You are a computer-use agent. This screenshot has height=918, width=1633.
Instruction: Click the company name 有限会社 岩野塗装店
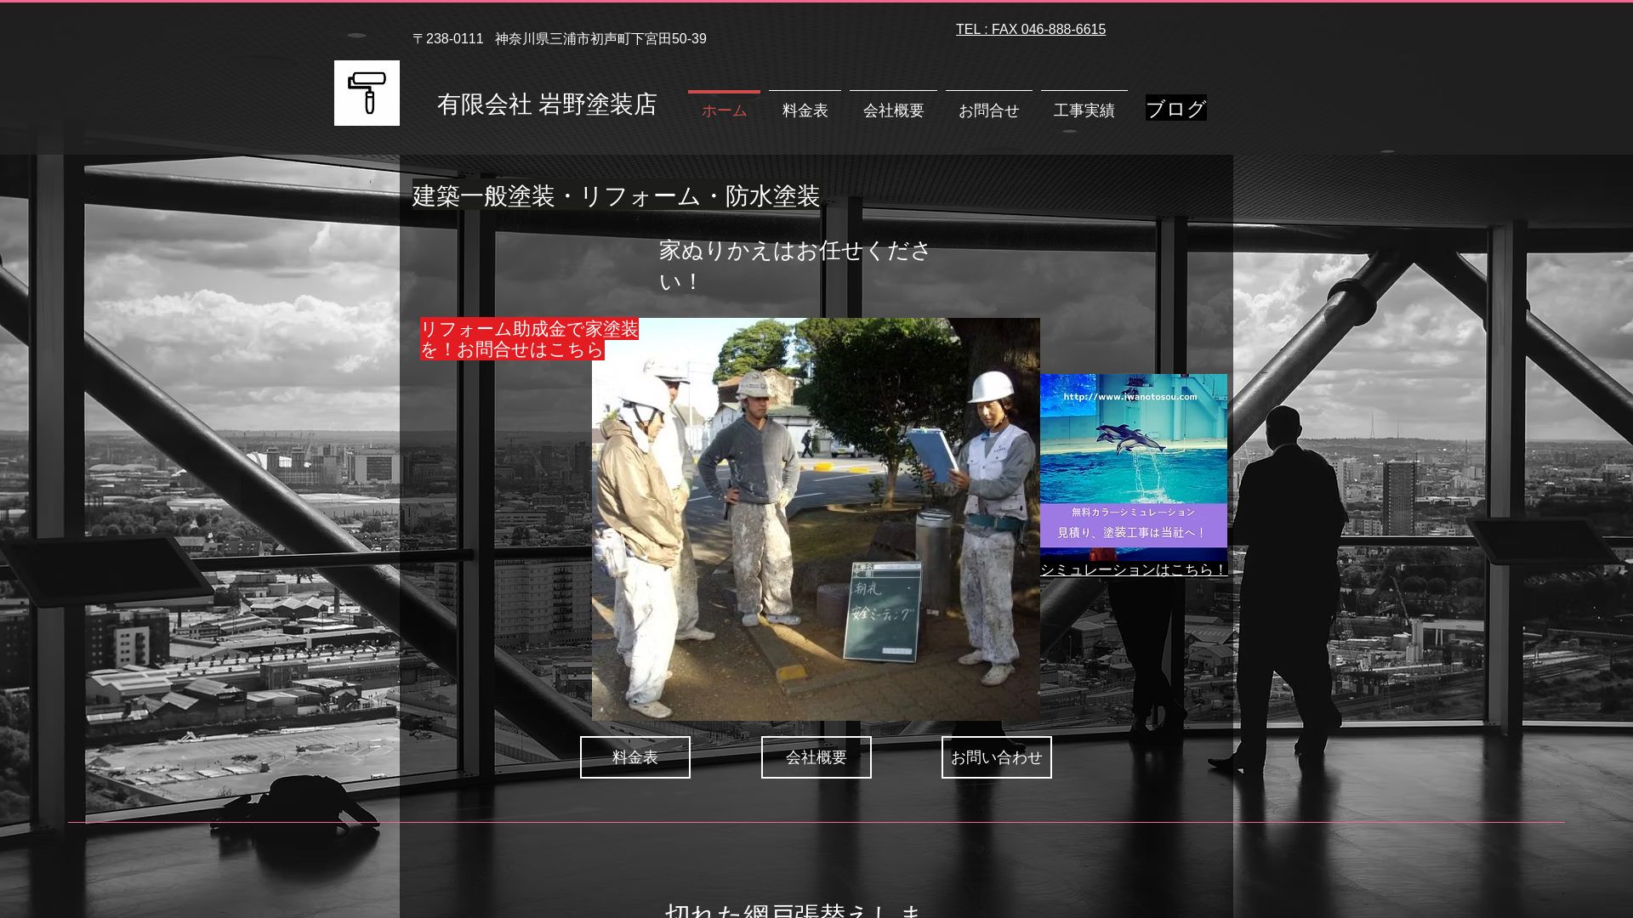click(x=547, y=104)
